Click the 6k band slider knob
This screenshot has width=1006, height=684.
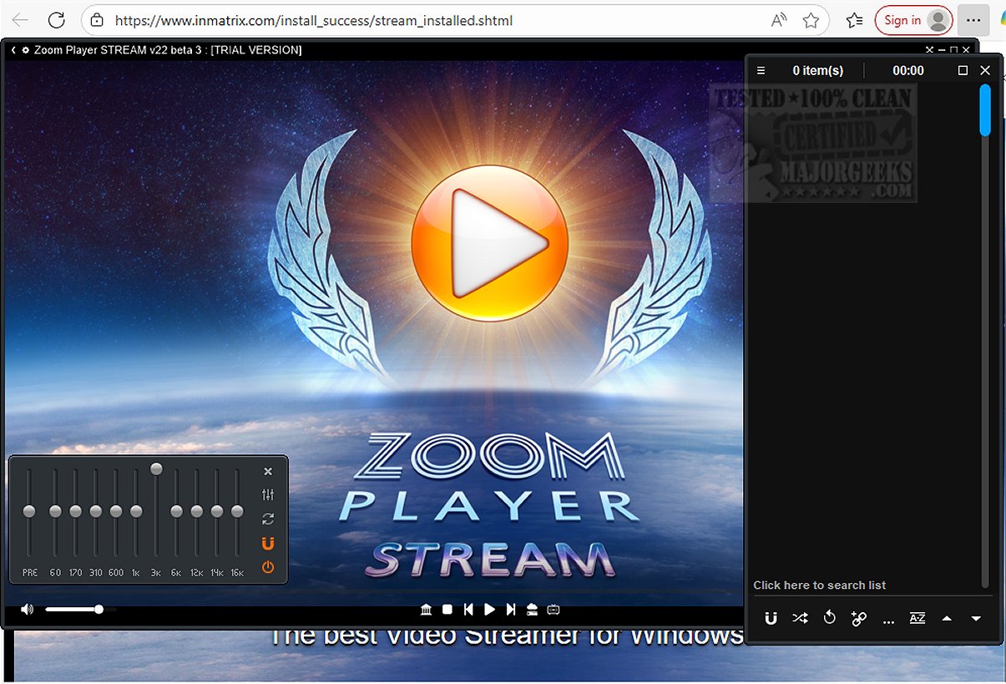click(x=176, y=511)
